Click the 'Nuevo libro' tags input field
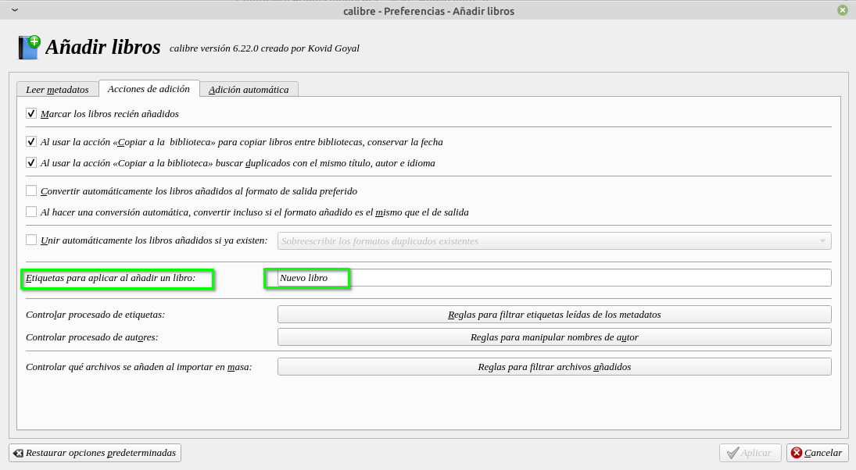 pyautogui.click(x=554, y=277)
